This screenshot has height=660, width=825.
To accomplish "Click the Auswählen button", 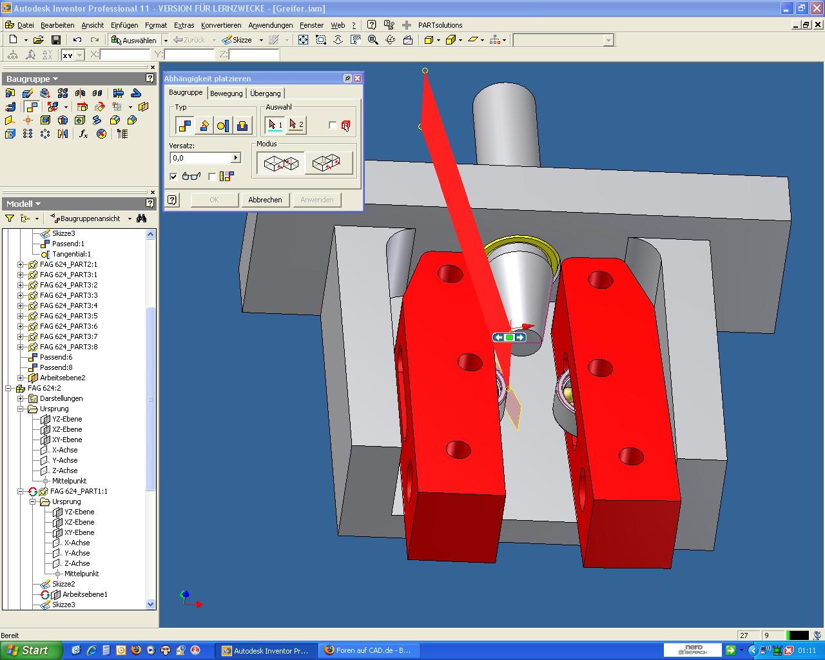I will [134, 40].
